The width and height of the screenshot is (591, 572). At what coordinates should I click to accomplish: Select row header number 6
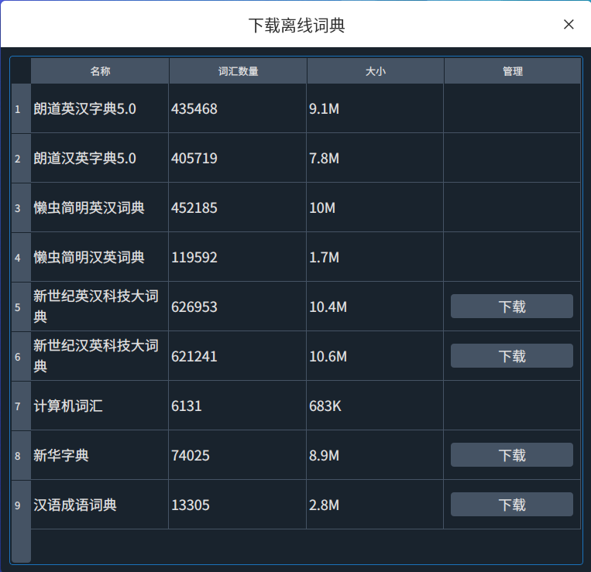pyautogui.click(x=21, y=356)
